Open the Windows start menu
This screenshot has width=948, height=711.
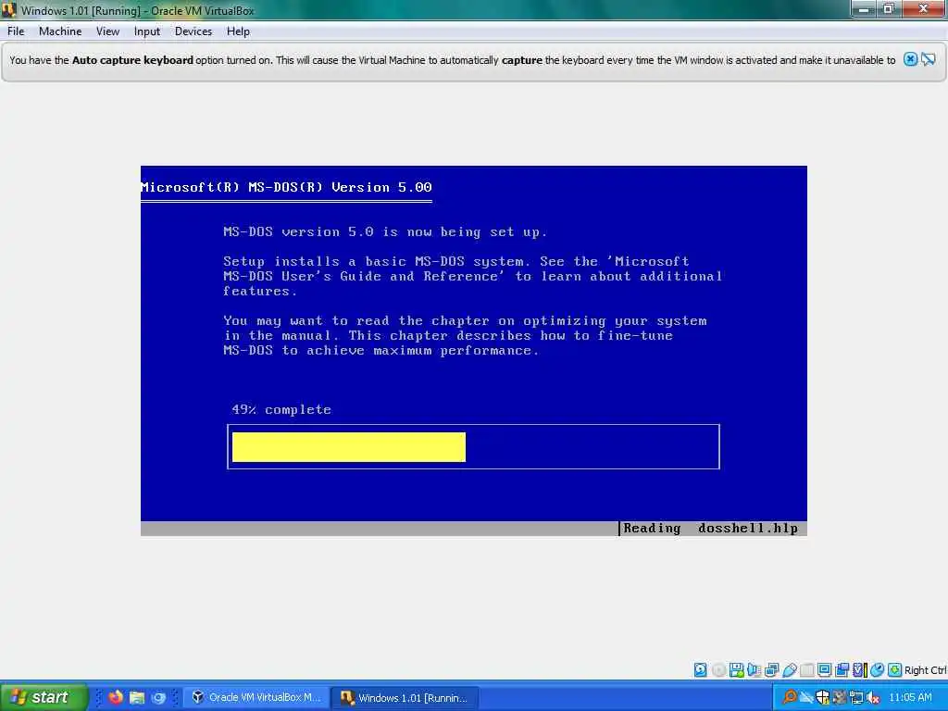pos(44,697)
